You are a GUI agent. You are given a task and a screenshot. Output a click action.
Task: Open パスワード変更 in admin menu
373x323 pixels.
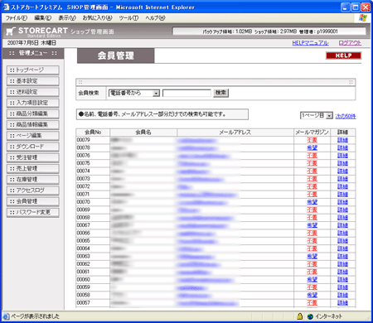point(33,212)
